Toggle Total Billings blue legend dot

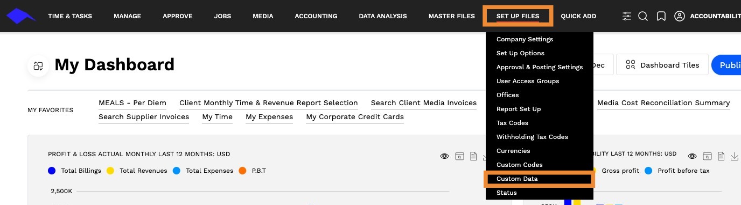[52, 171]
